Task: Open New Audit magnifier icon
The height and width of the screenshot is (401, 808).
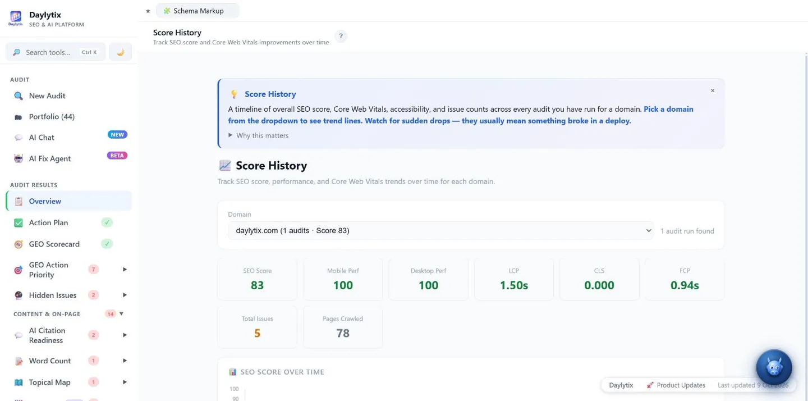Action: click(19, 96)
